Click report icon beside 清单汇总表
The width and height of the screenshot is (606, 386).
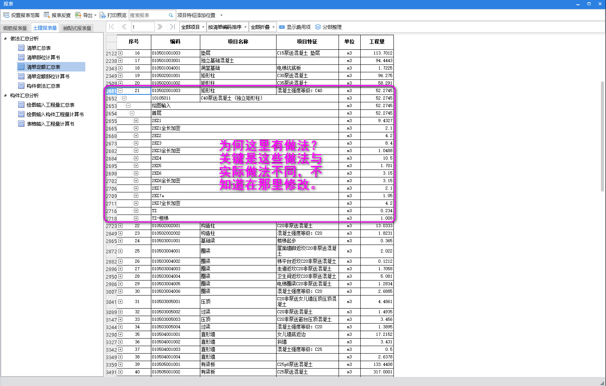click(21, 48)
